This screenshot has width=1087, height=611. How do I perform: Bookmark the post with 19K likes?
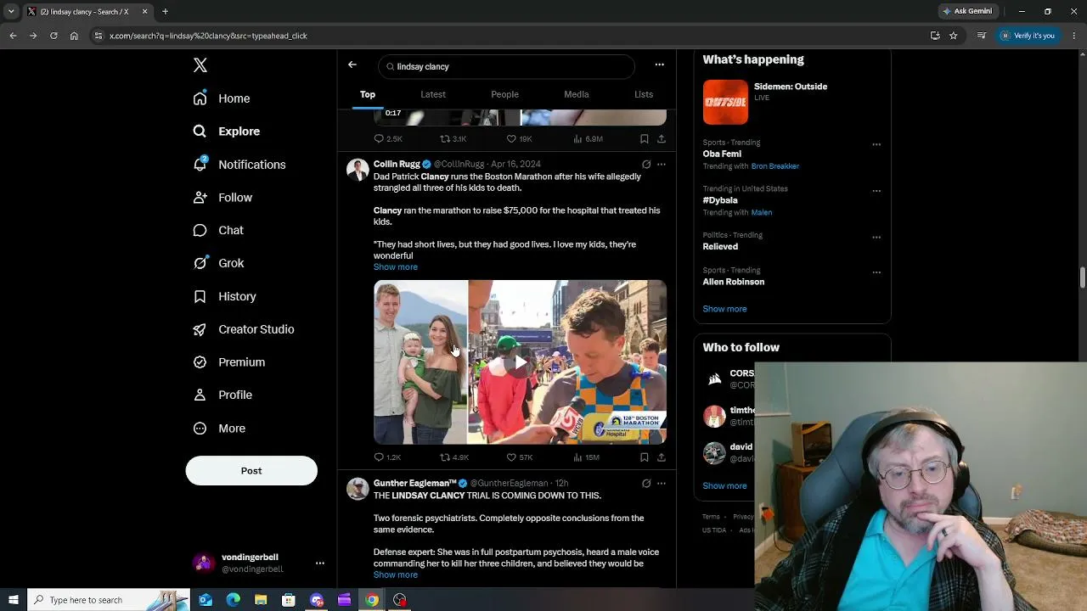tap(645, 138)
